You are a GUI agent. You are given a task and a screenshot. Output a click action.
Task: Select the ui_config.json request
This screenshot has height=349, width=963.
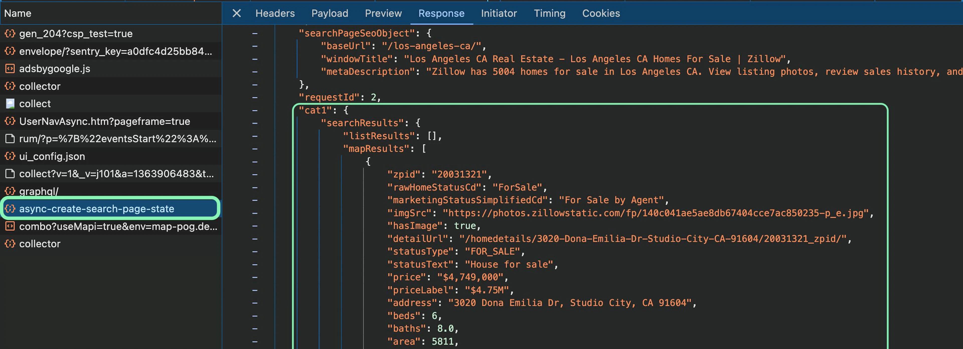pyautogui.click(x=111, y=156)
